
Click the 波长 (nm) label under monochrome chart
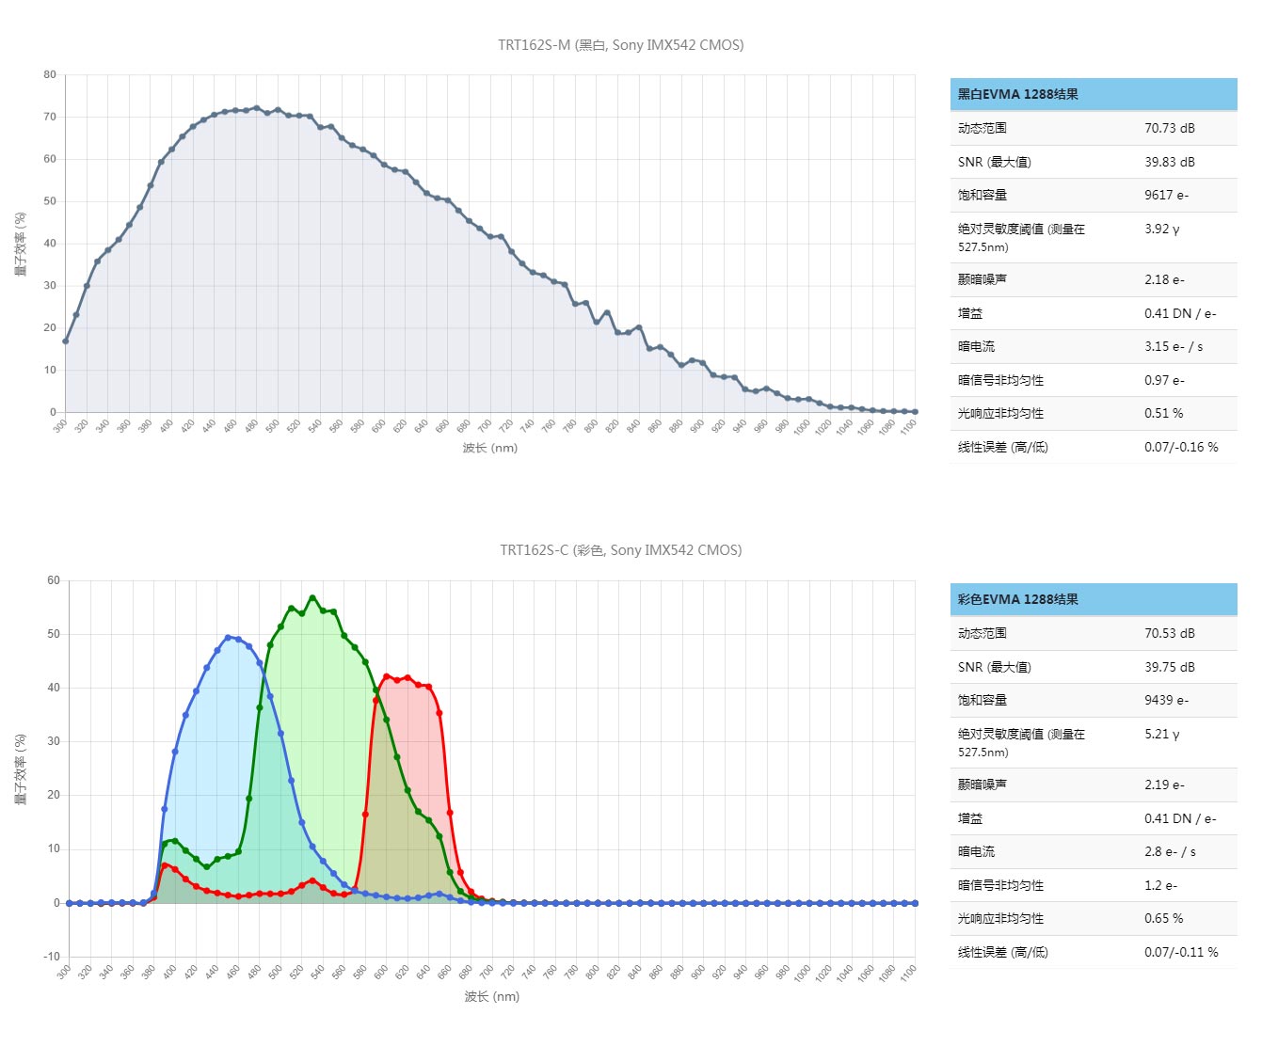tap(489, 448)
